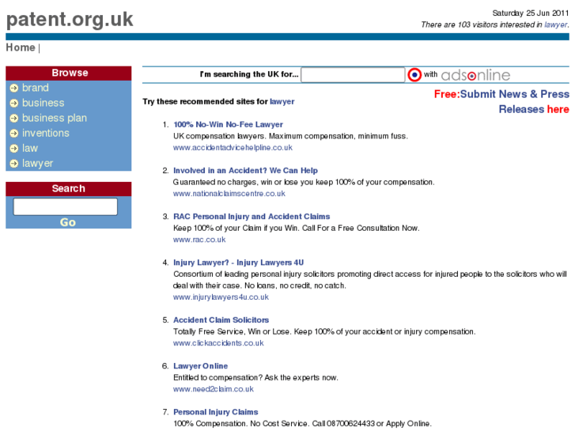
Task: Focus the sidebar Search text box
Action: (66, 207)
